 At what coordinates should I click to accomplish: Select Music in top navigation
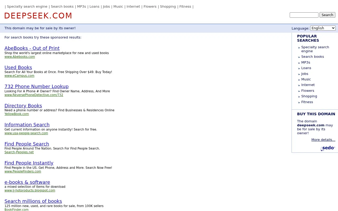(118, 7)
